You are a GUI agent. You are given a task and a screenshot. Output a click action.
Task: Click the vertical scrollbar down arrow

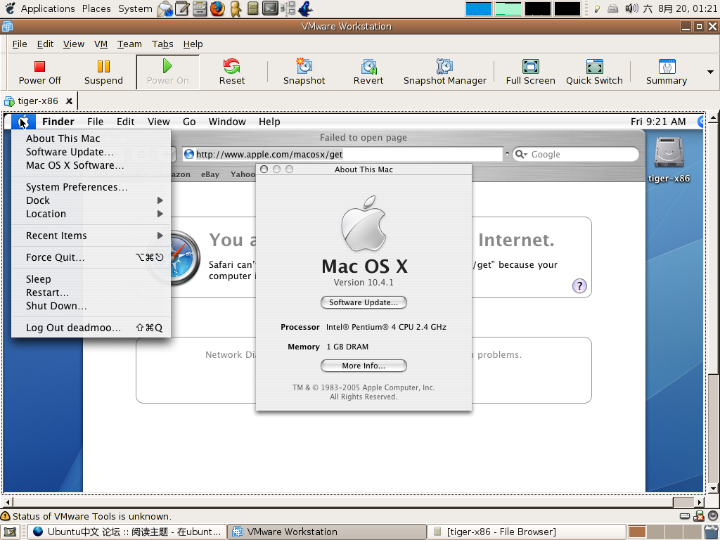712,489
